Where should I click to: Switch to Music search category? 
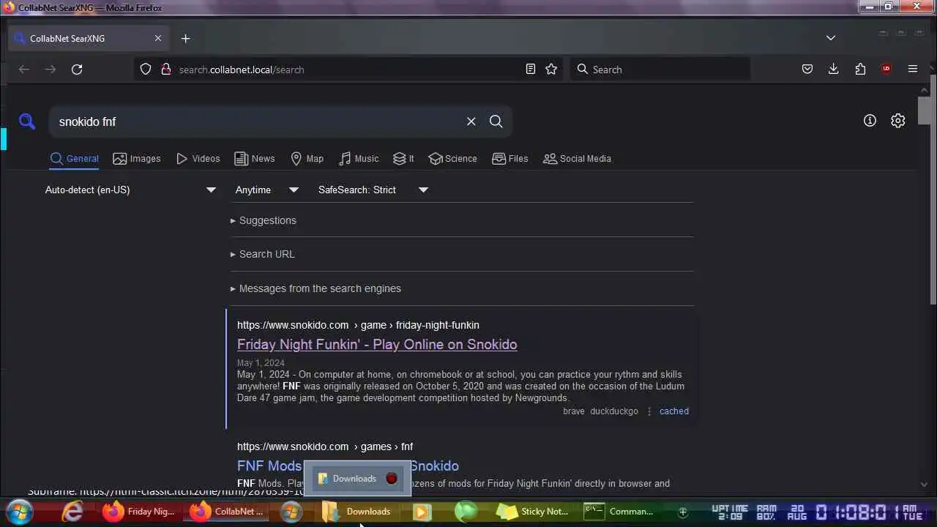[x=359, y=158]
